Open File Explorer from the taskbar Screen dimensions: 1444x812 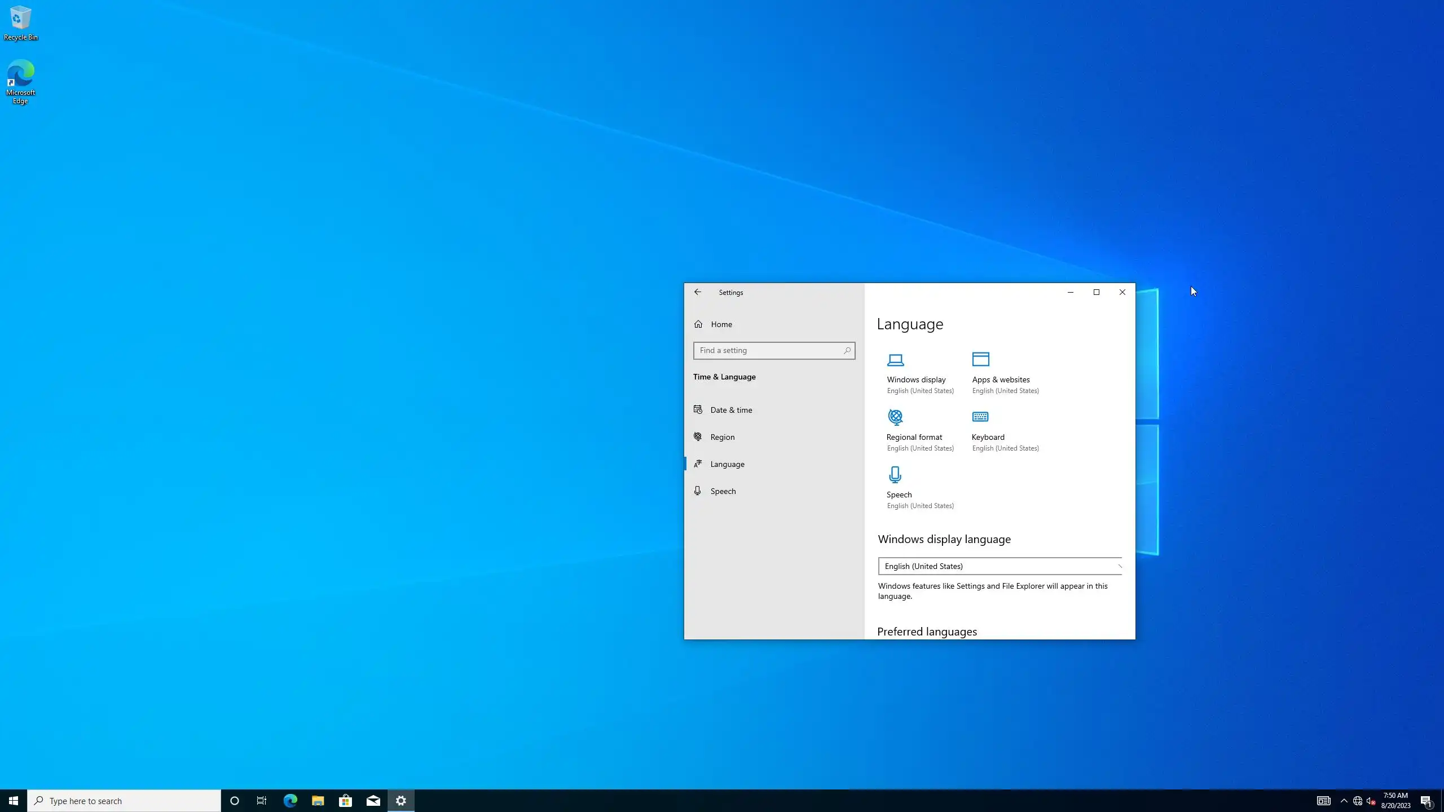[x=318, y=801]
